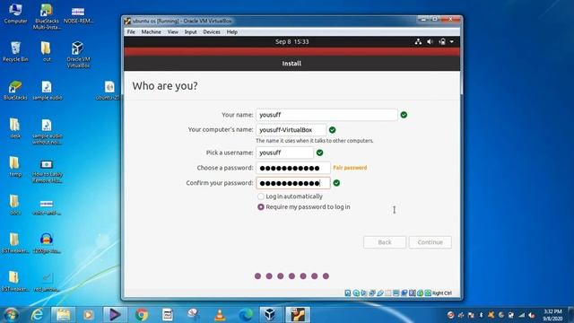Click the Bluetooth tray icon
This screenshot has width=574, height=323.
click(481, 315)
